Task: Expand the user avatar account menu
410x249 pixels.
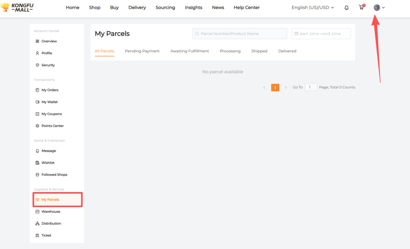Action: tap(379, 8)
